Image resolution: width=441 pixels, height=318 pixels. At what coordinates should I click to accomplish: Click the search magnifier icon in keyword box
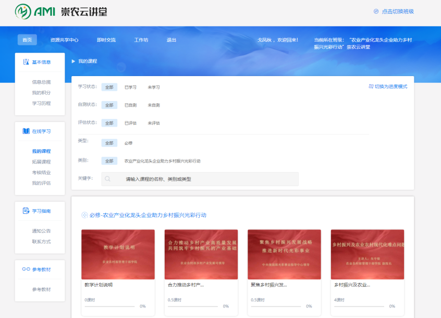click(x=108, y=179)
